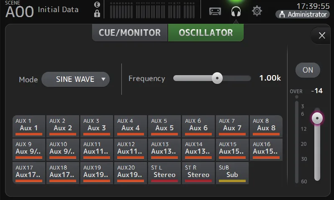Viewport: 334px width, 200px height.
Task: Toggle oscillator assign to AUX17
Action: point(29,173)
